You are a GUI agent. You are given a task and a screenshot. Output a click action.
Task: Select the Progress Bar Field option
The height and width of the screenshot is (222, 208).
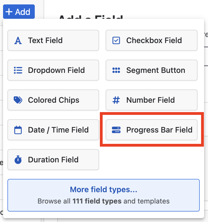pos(151,130)
